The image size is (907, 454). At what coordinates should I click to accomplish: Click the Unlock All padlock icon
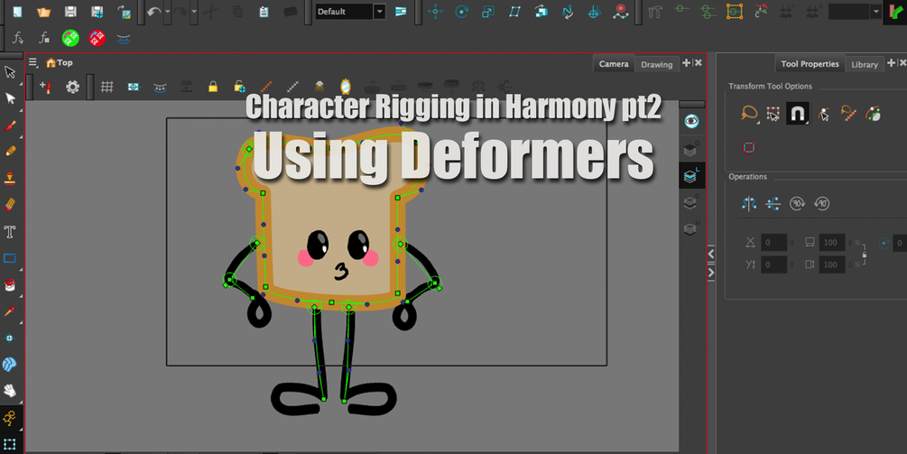point(239,88)
